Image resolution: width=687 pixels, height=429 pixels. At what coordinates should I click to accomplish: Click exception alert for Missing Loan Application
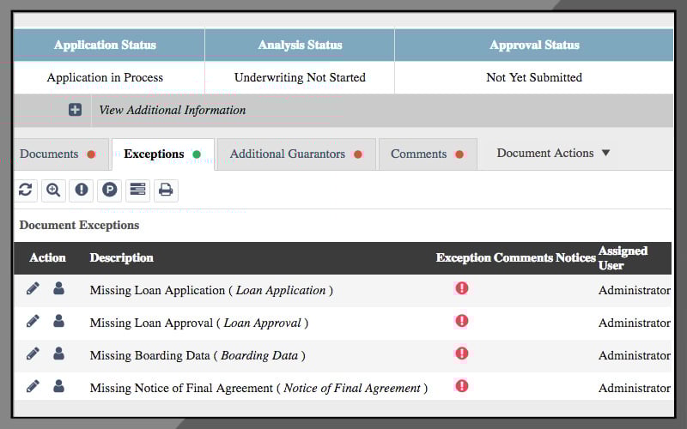pos(462,288)
